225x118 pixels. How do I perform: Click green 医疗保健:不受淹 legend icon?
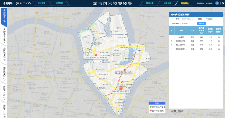151,107
